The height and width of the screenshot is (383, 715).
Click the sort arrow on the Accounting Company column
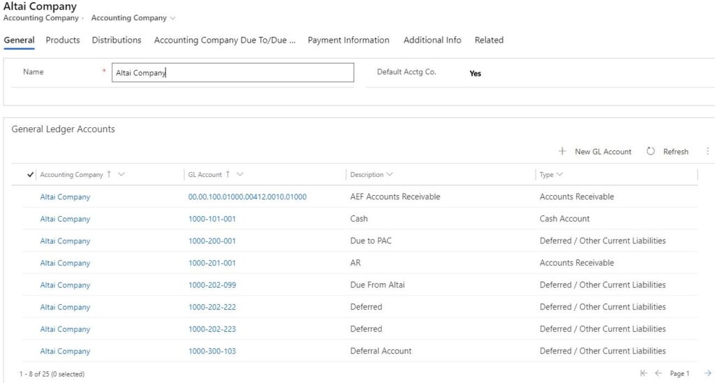(x=109, y=174)
